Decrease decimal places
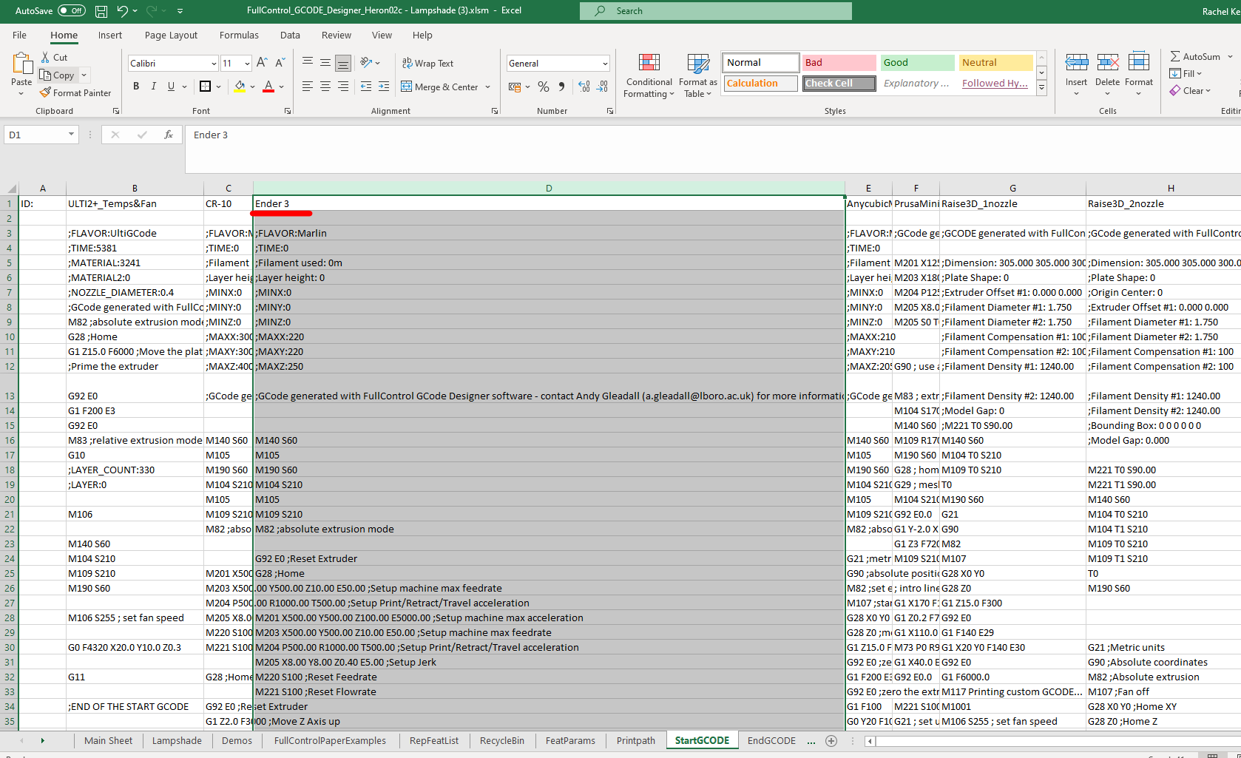 pos(603,87)
